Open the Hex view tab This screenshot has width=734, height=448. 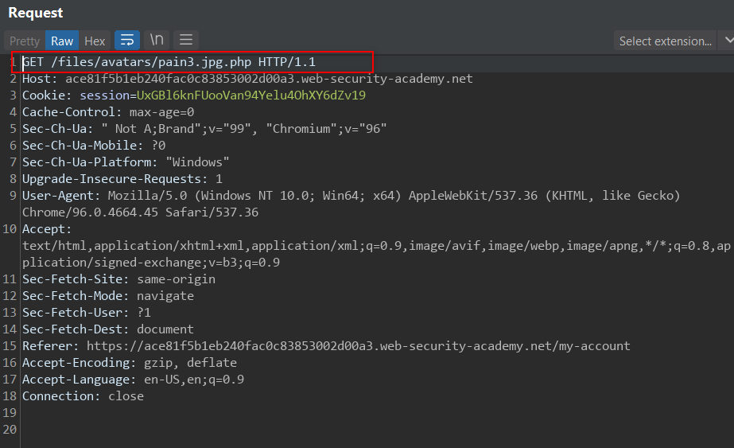coord(95,41)
